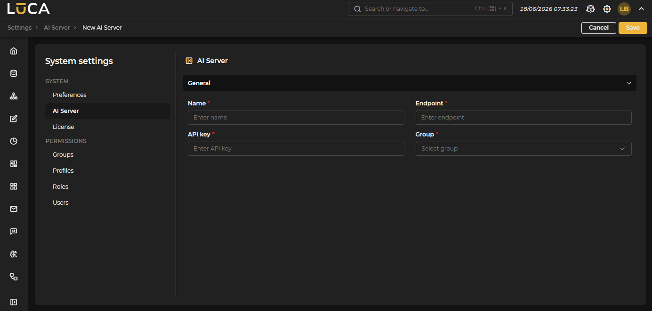Viewport: 652px width, 311px height.
Task: Click the pie chart icon in sidebar
Action: coord(14,141)
